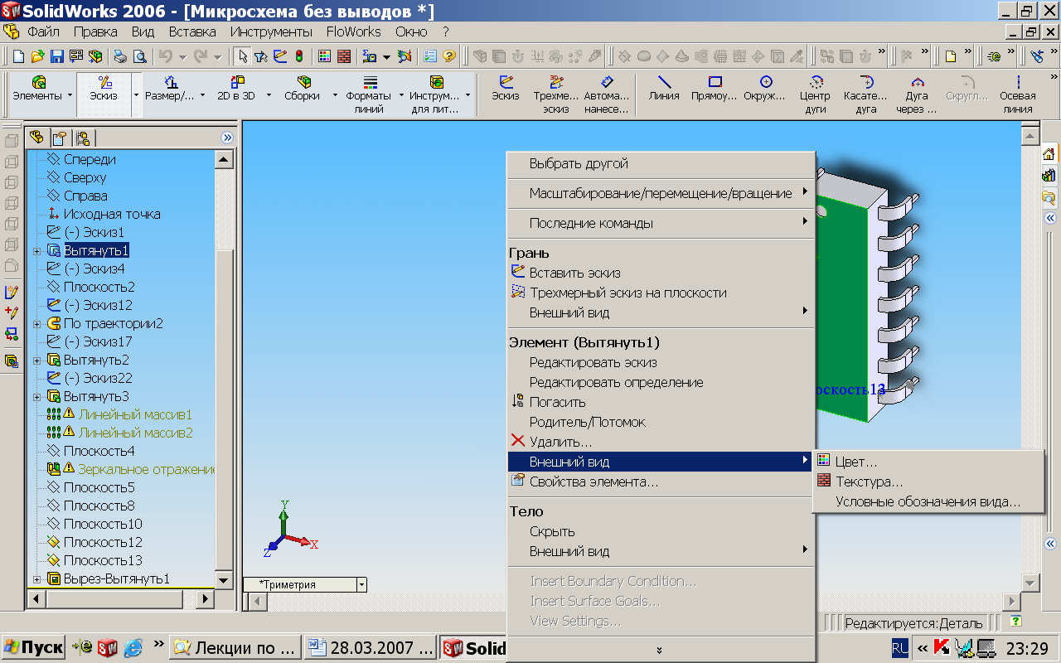This screenshot has width=1061, height=663.
Task: Click the feature tree scroll up arrow
Action: (x=224, y=159)
